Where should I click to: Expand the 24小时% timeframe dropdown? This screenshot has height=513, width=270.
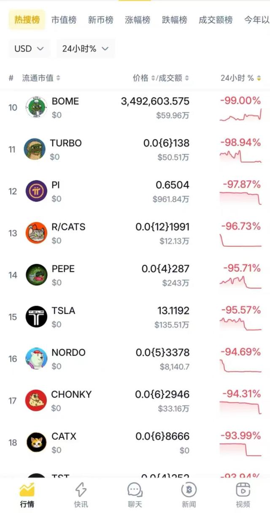(x=85, y=49)
